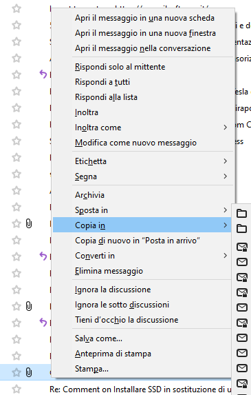This screenshot has width=251, height=395.
Task: Expand the 'Converti in' submenu arrow
Action: pyautogui.click(x=226, y=256)
